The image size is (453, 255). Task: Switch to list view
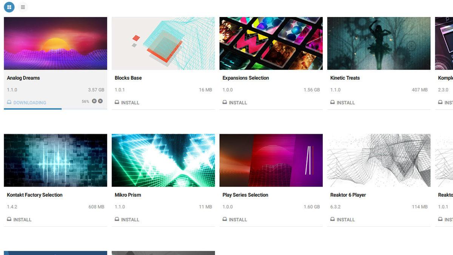click(x=23, y=7)
